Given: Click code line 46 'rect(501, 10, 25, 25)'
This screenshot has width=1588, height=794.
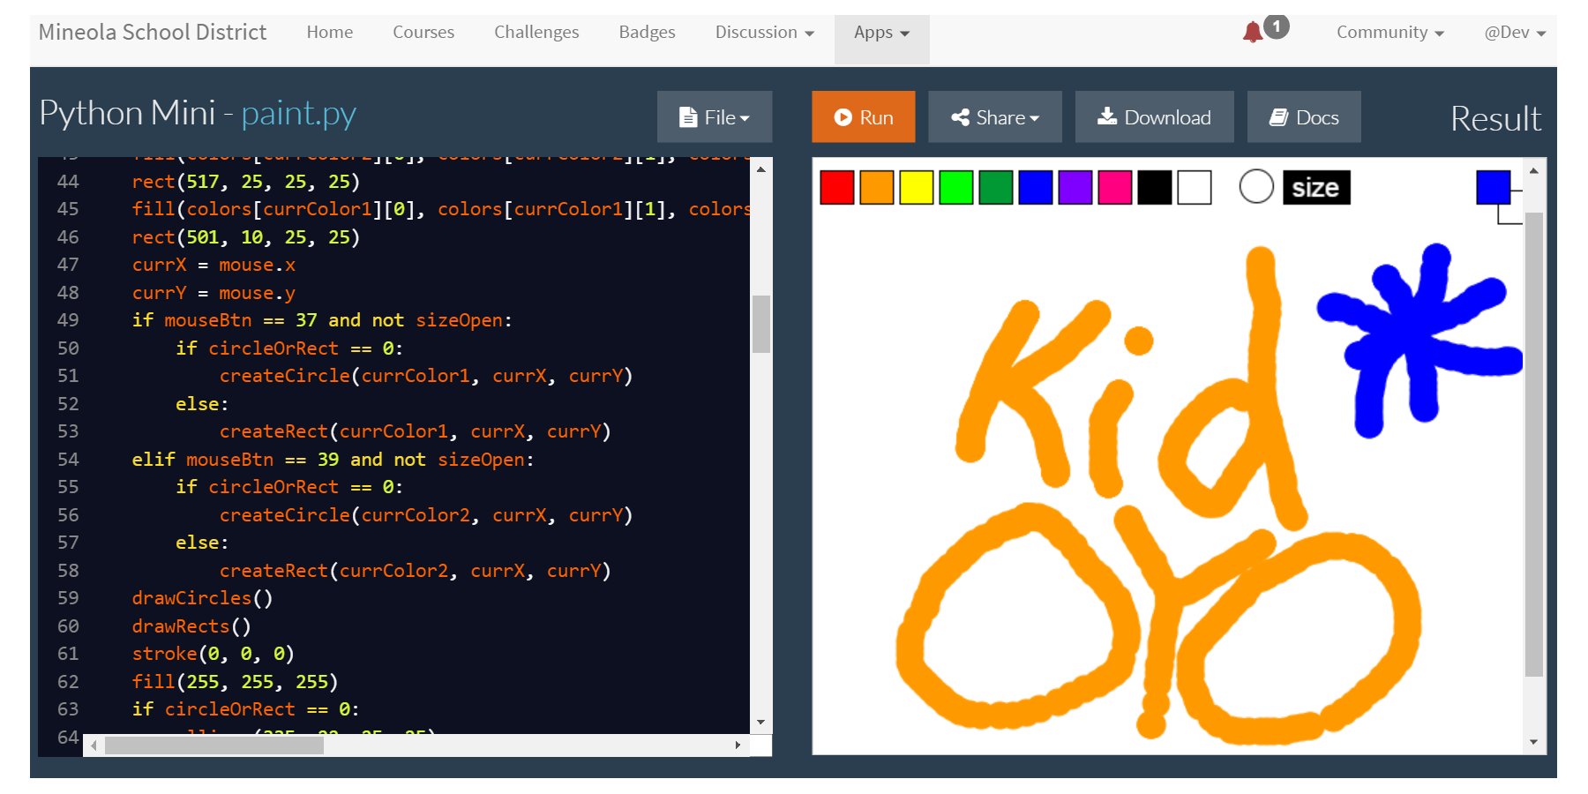Looking at the screenshot, I should coord(245,237).
